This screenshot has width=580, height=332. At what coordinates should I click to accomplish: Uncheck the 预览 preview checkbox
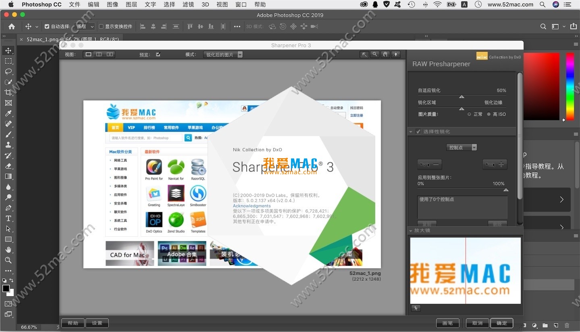click(x=158, y=54)
